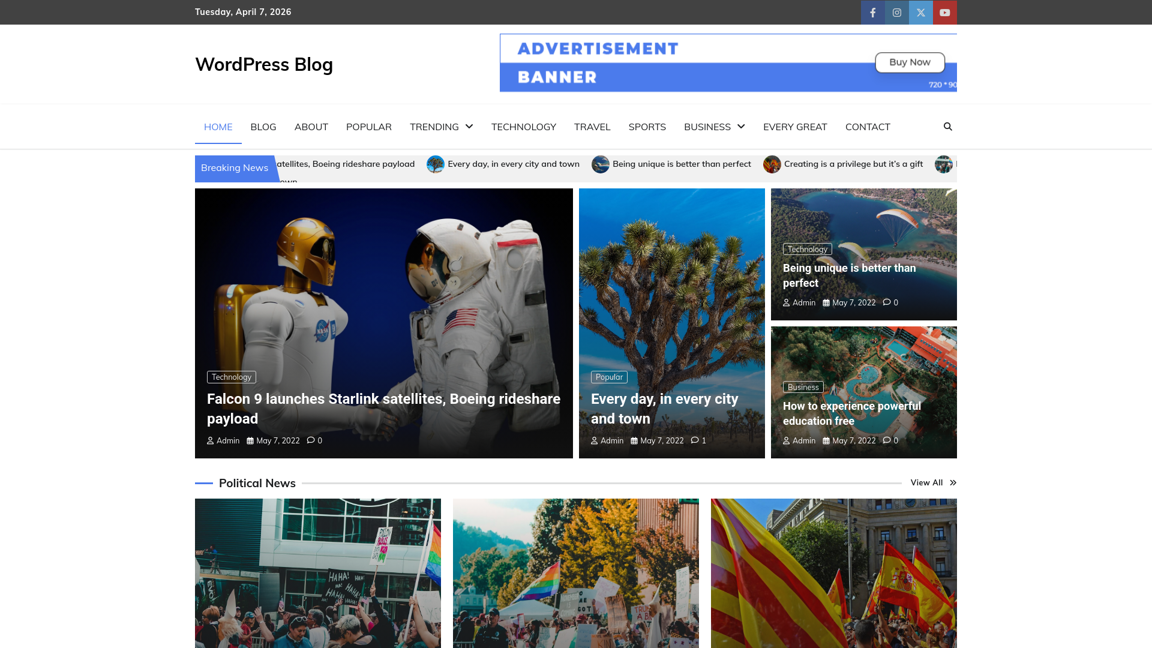Open 'How to experience powerful education free' headline
Screen dimensions: 1152x648
[x=852, y=413]
